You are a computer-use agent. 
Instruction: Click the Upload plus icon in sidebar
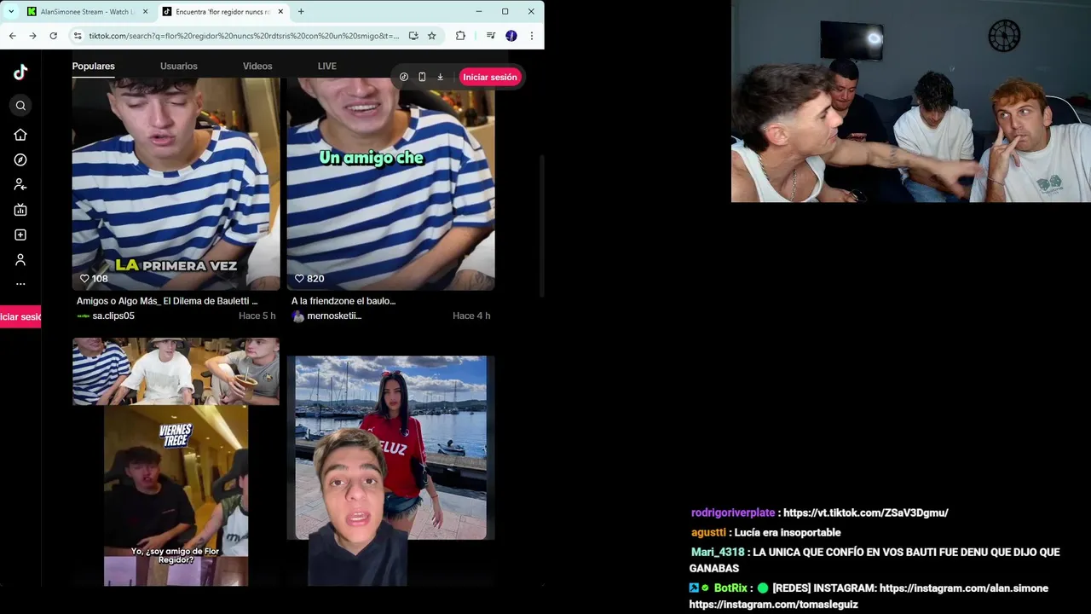(20, 235)
